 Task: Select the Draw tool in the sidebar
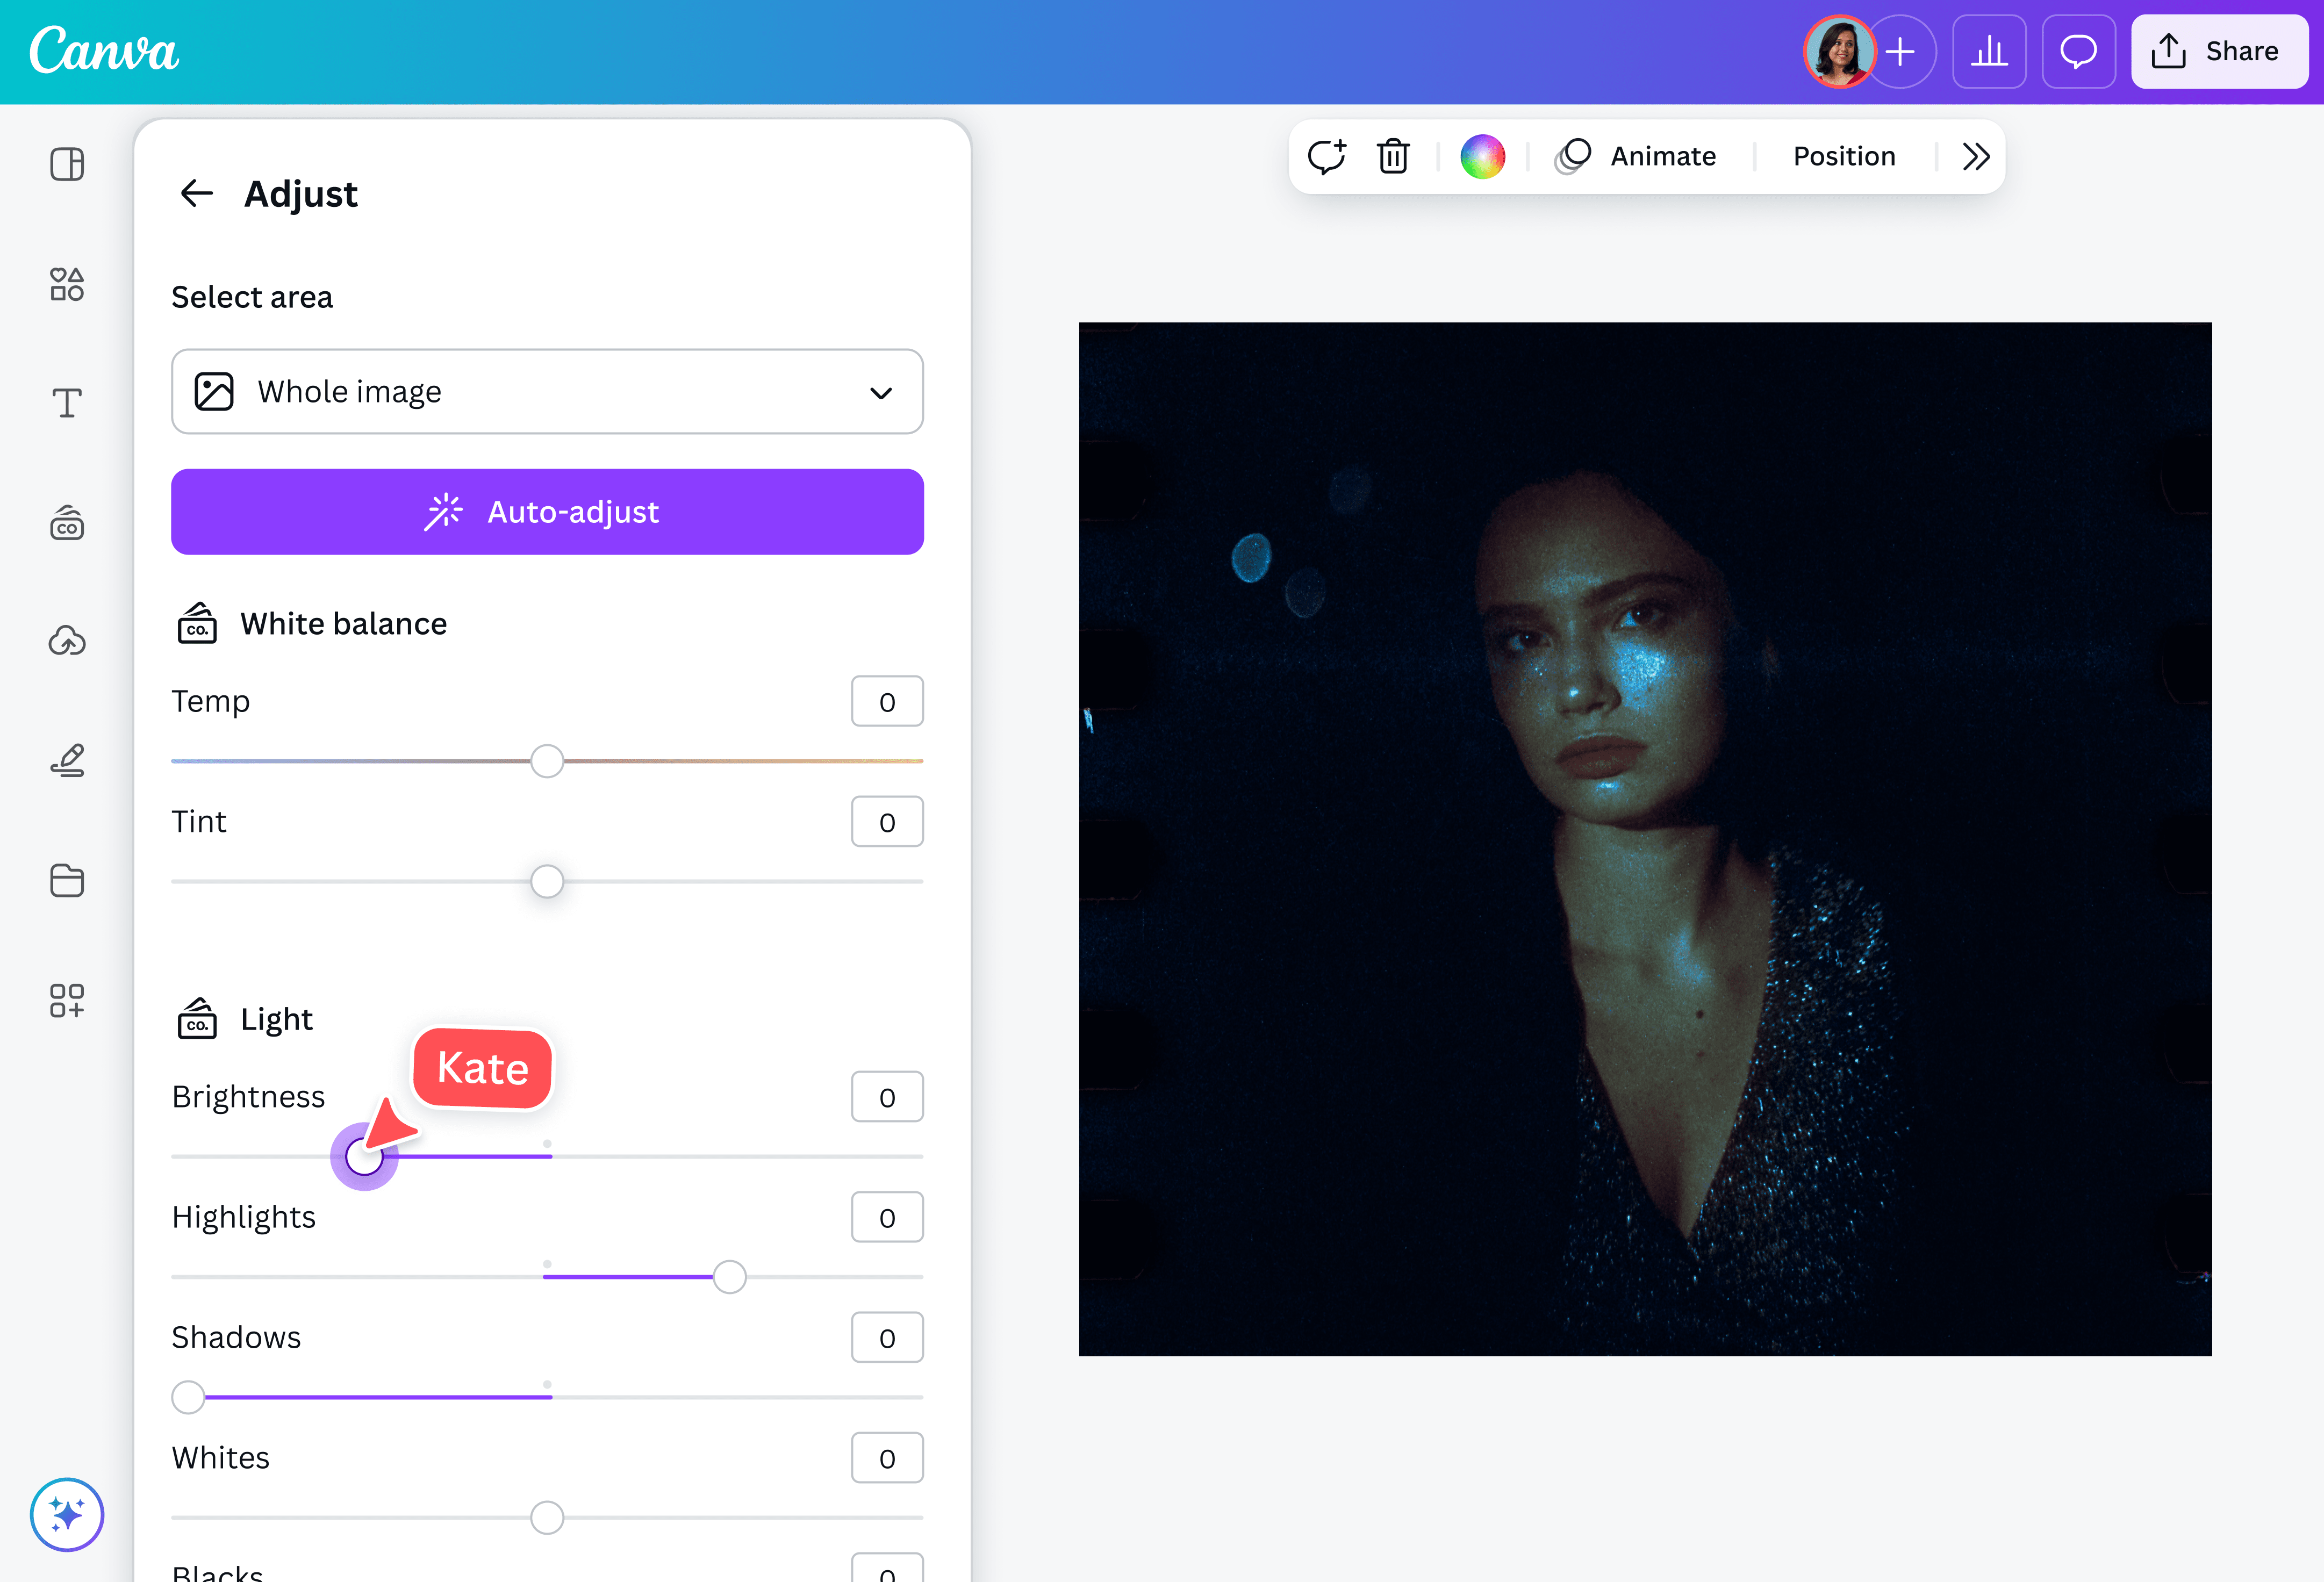coord(67,760)
